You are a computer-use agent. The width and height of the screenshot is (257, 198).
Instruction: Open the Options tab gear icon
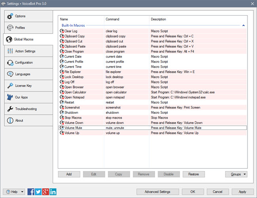(10, 16)
